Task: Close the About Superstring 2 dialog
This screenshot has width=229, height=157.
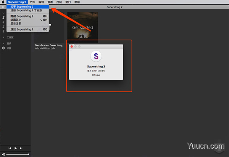Action: tap(72, 46)
